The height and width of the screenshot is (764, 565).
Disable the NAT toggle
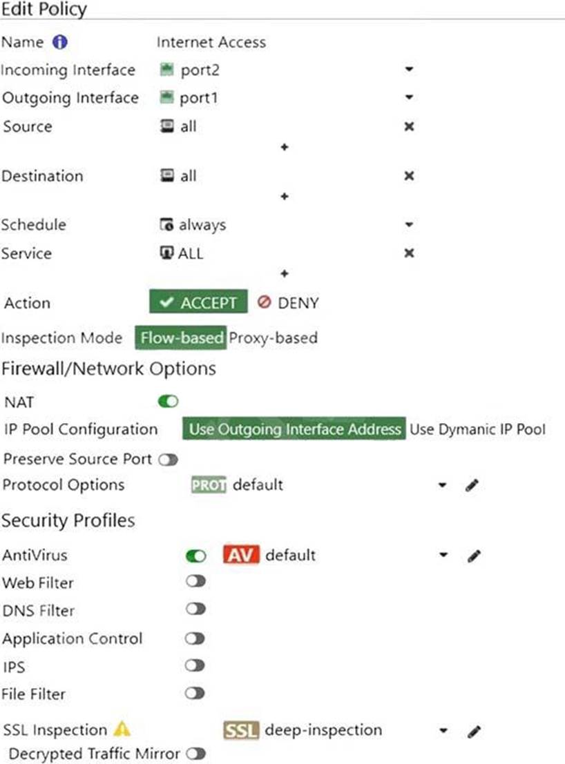(x=169, y=401)
